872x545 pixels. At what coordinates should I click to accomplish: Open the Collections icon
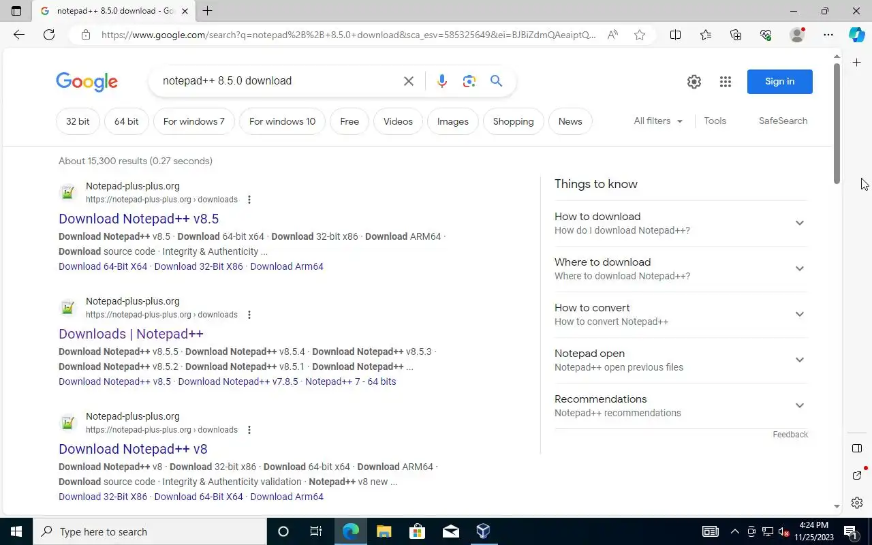coord(735,35)
